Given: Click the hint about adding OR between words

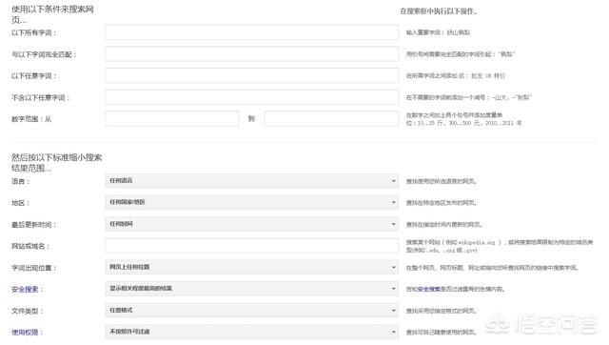Looking at the screenshot, I should 456,76.
